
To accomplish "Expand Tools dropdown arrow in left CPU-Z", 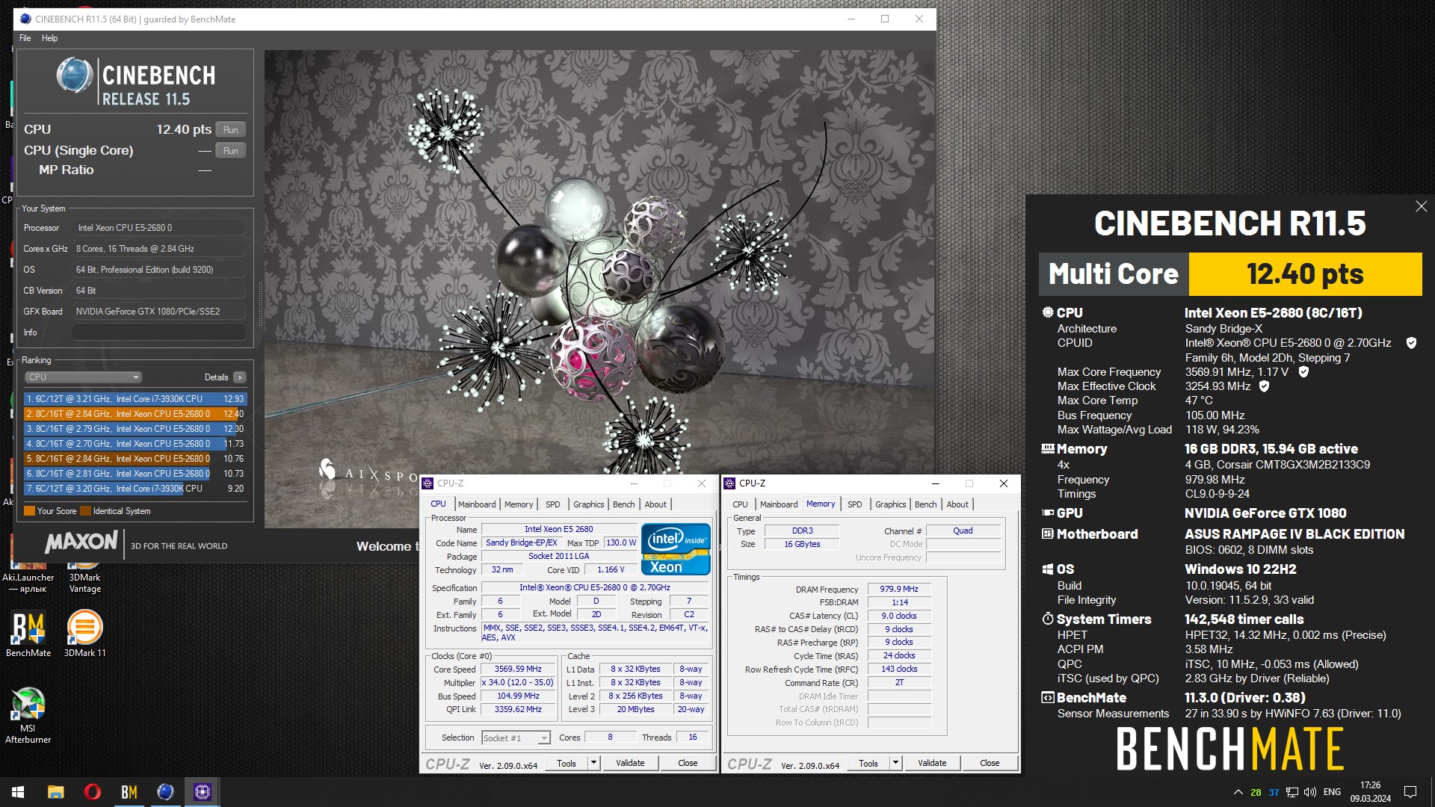I will tap(593, 763).
